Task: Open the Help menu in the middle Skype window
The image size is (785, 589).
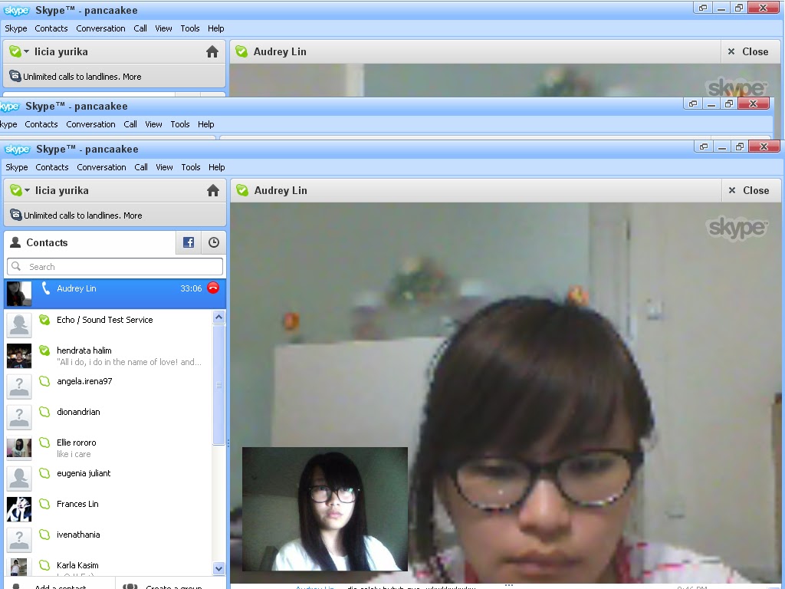Action: pyautogui.click(x=205, y=124)
